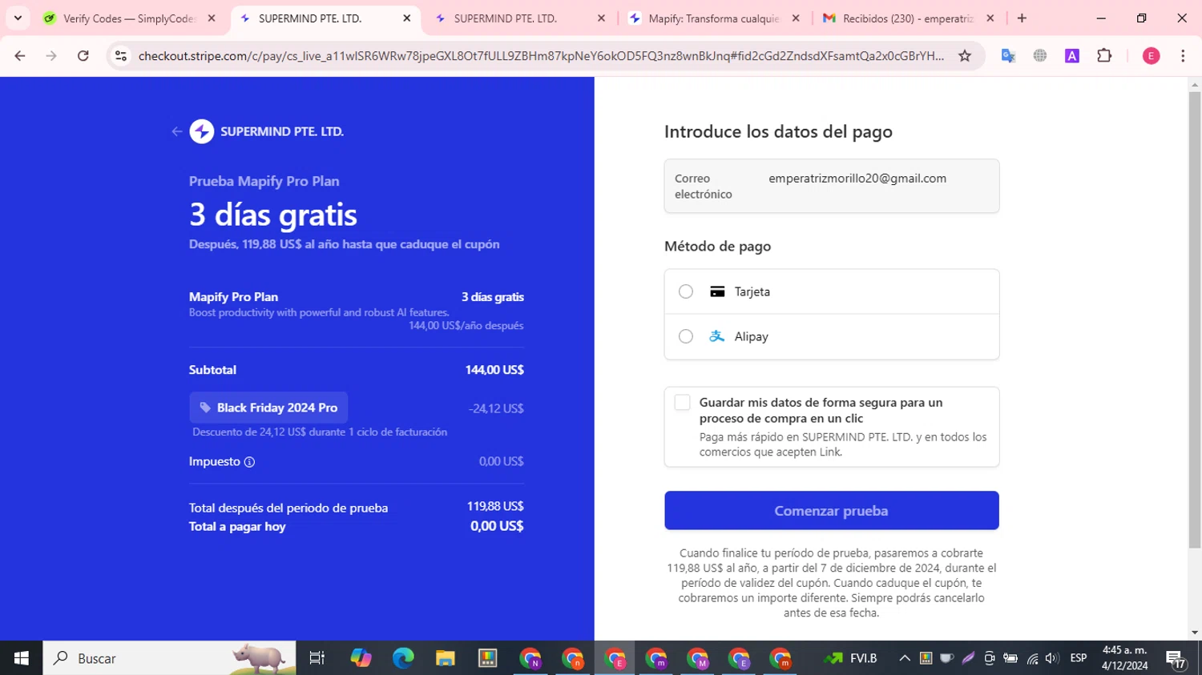Click the SUPERMIND lightning bolt logo
The width and height of the screenshot is (1202, 675).
pyautogui.click(x=202, y=131)
